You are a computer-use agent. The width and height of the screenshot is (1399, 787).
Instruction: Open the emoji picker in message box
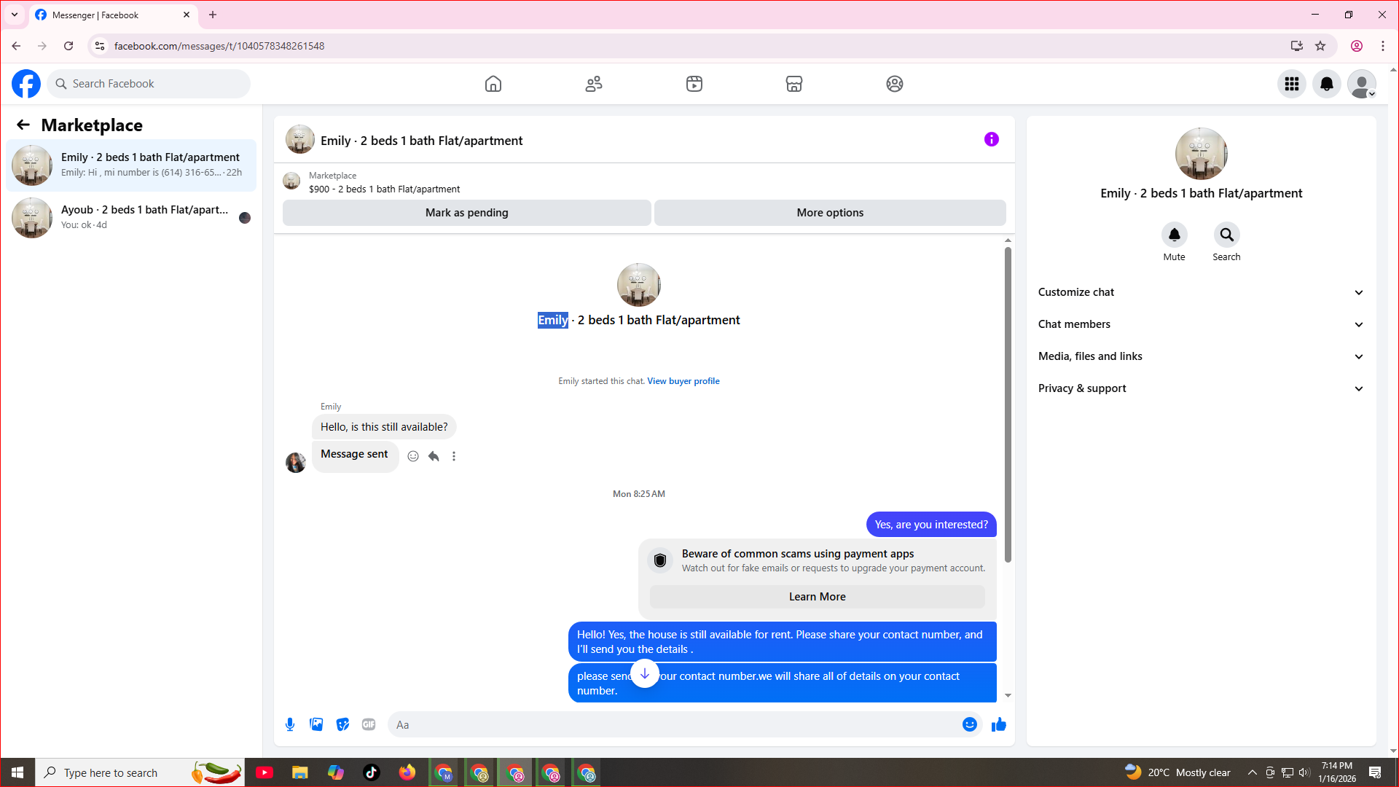pyautogui.click(x=969, y=724)
